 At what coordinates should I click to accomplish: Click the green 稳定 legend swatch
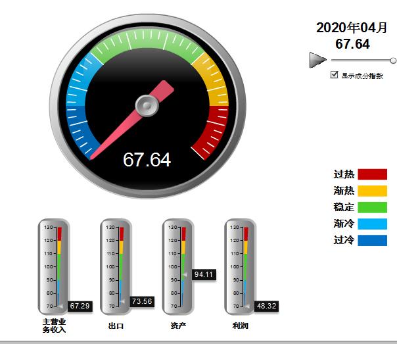point(372,207)
